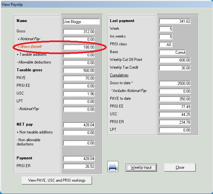Viewport: 213px width, 194px height.
Task: Open the Weekly Input button
Action: click(141, 167)
